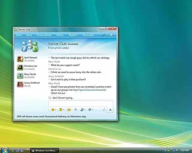The height and width of the screenshot is (153, 192).
Task: Select Jenny Gottfried's contact avatar
Action: 20,84
